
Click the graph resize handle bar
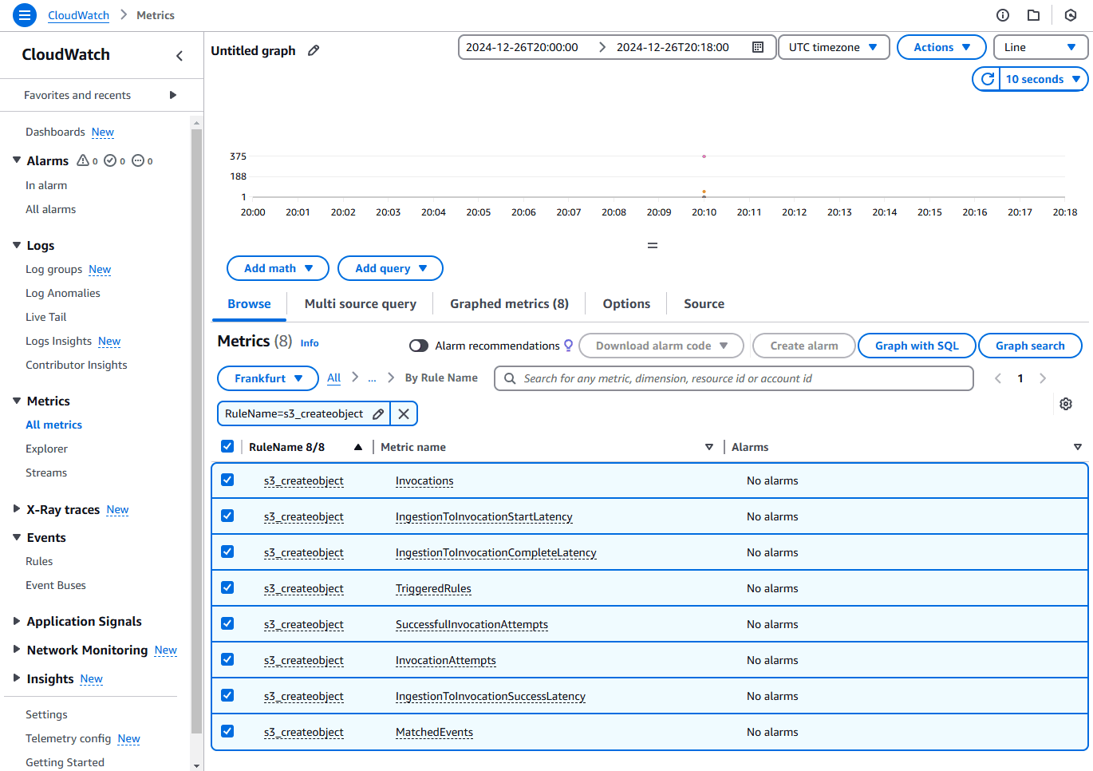coord(653,245)
